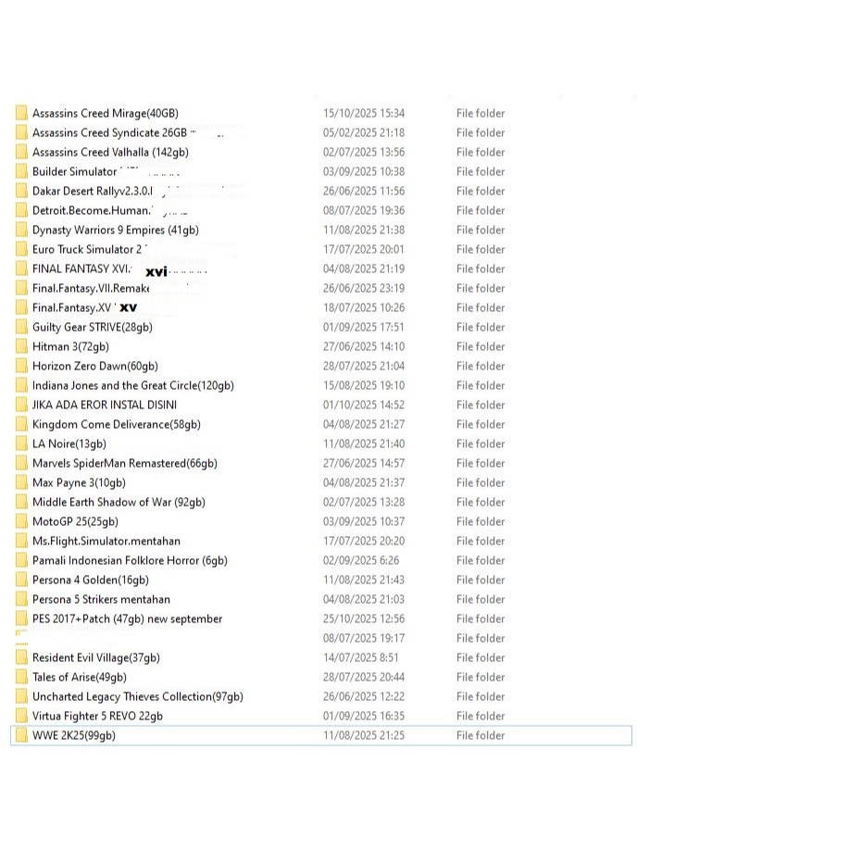This screenshot has width=849, height=849.
Task: Select the Persona 4 Golden(16gb) entry
Action: (x=90, y=580)
